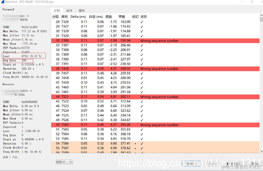This screenshot has width=263, height=171.
Task: Select packet 51 with sequence 7583
Action: [155, 129]
